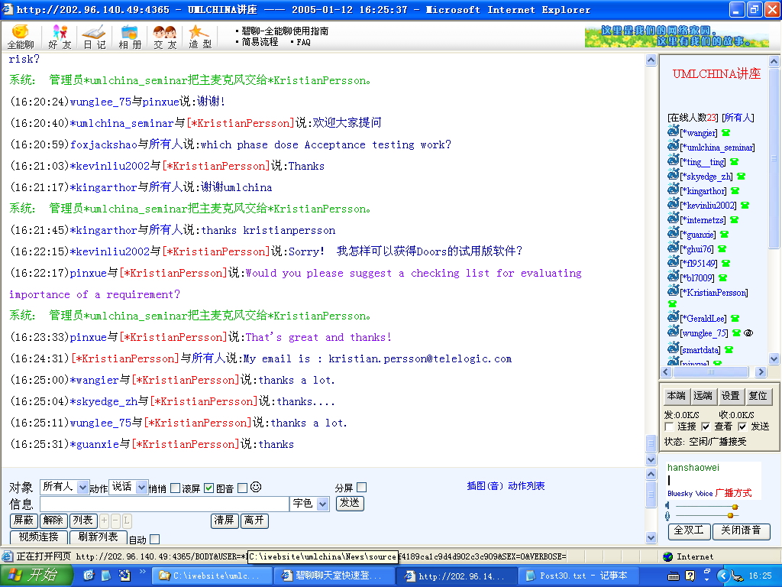Open the 全能聊 toolbar icon

click(21, 37)
